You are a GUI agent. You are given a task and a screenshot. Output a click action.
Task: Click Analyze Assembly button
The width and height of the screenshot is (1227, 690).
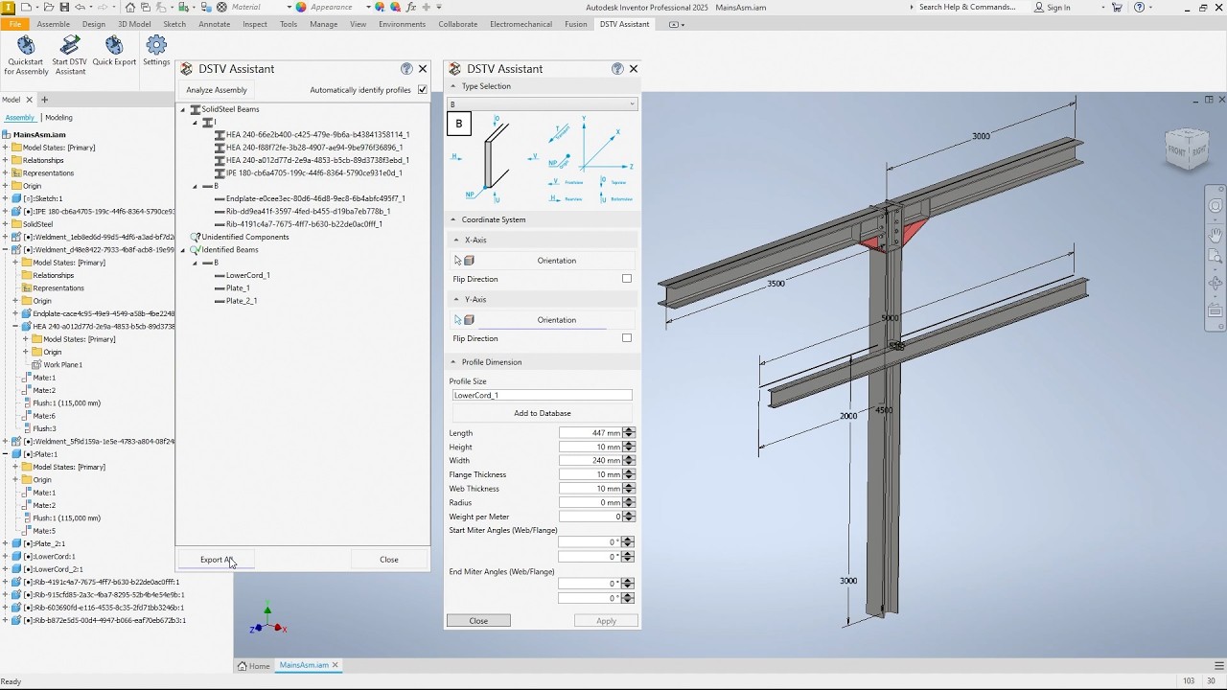coord(217,90)
